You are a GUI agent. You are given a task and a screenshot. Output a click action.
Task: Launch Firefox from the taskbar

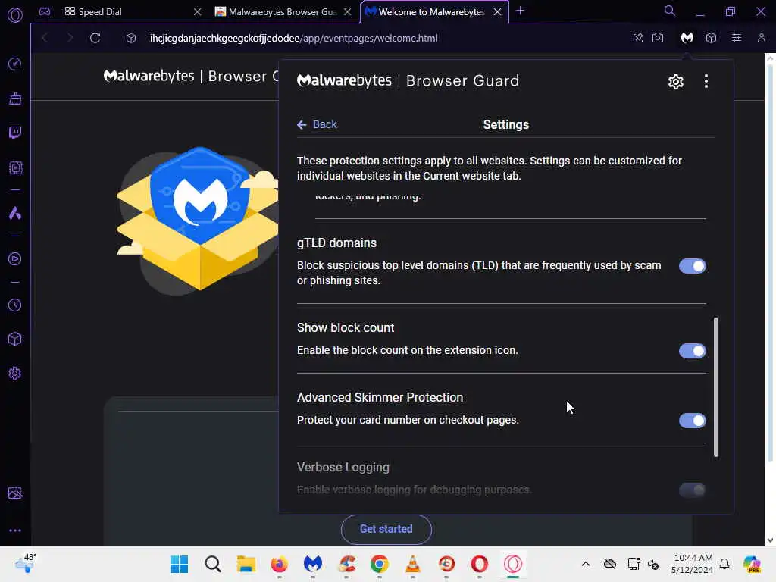click(279, 564)
